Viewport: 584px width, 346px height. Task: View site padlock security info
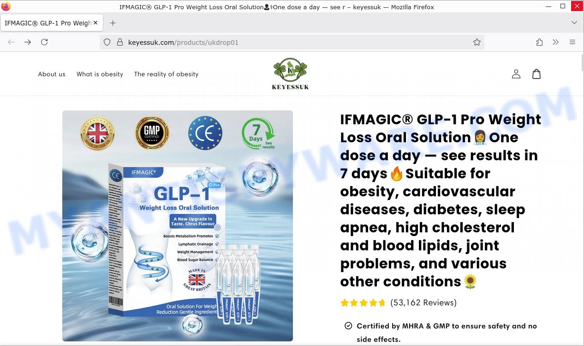click(x=119, y=42)
